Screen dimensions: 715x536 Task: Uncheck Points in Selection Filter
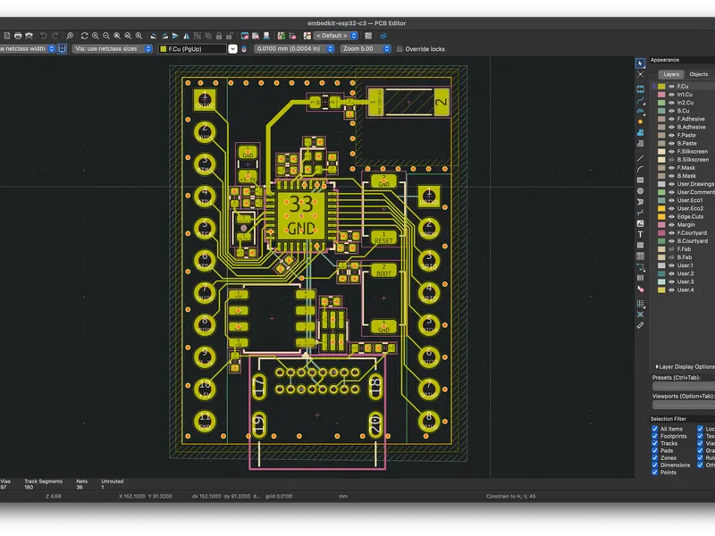pyautogui.click(x=655, y=473)
